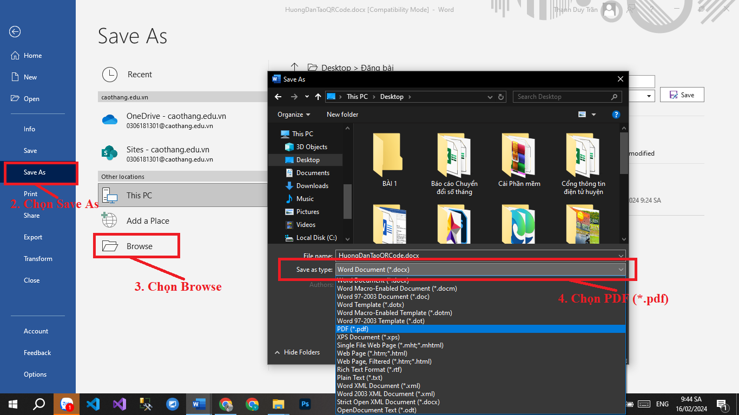
Task: Choose PDF (*.pdf) from type list
Action: [x=480, y=329]
